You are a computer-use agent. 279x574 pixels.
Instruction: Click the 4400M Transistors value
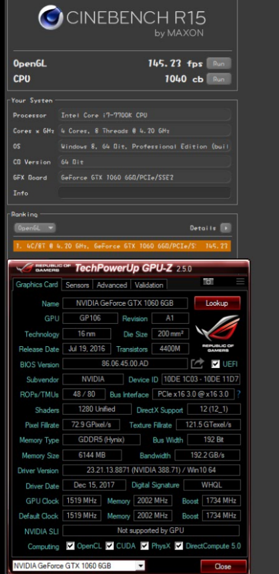[x=170, y=349]
